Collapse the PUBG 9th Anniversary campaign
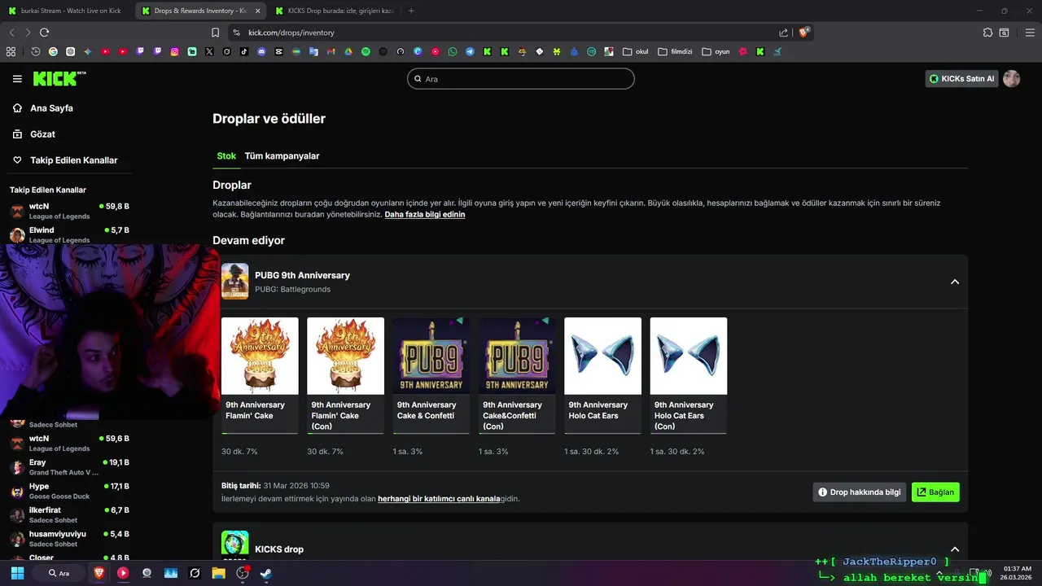The width and height of the screenshot is (1042, 586). coord(955,282)
